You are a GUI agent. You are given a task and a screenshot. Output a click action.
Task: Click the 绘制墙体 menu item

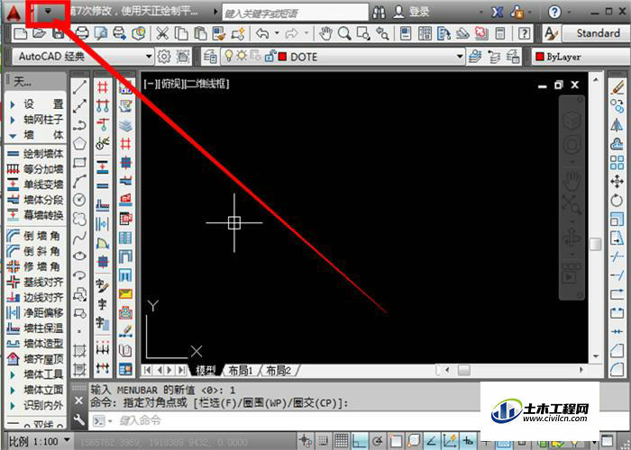36,154
